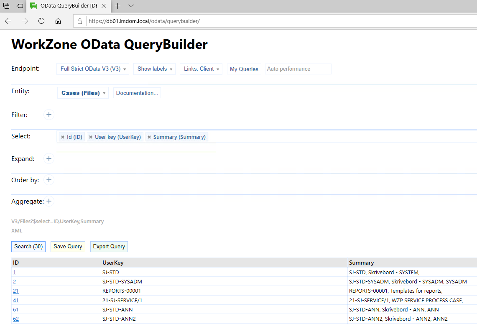Close the OData QueryBuilder tab
This screenshot has height=324, width=477.
point(104,6)
